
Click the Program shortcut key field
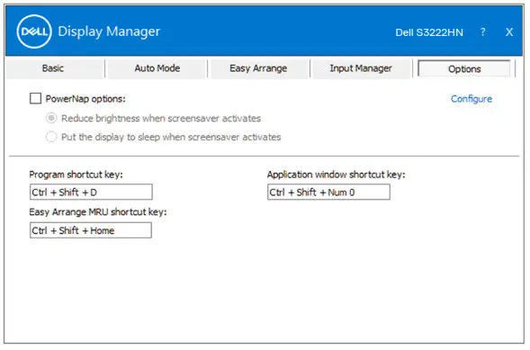tap(91, 193)
